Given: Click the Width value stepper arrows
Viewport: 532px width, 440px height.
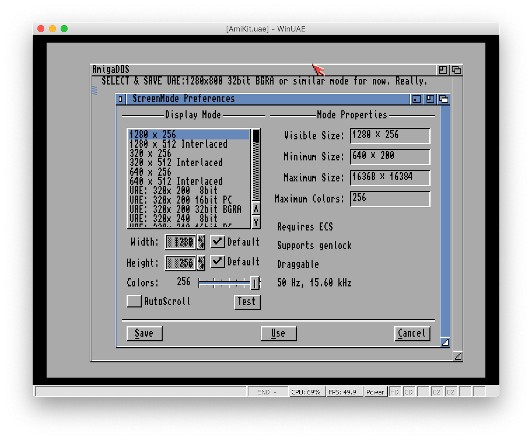Looking at the screenshot, I should [201, 242].
